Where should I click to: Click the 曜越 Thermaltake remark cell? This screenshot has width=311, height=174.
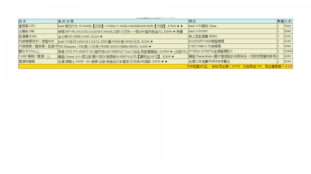[x=232, y=56]
